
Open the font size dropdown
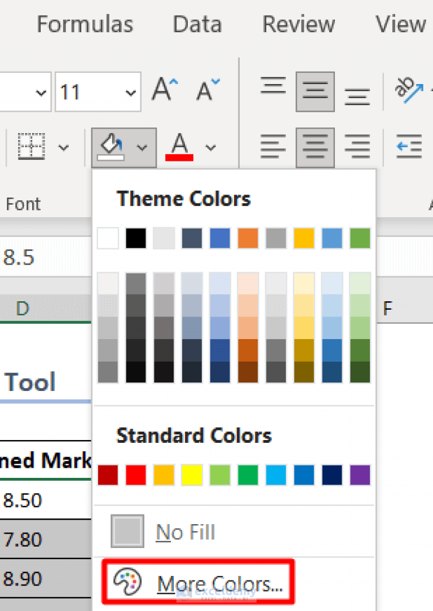coord(131,91)
